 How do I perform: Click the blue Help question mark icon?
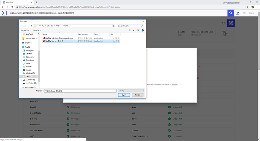coord(143,30)
